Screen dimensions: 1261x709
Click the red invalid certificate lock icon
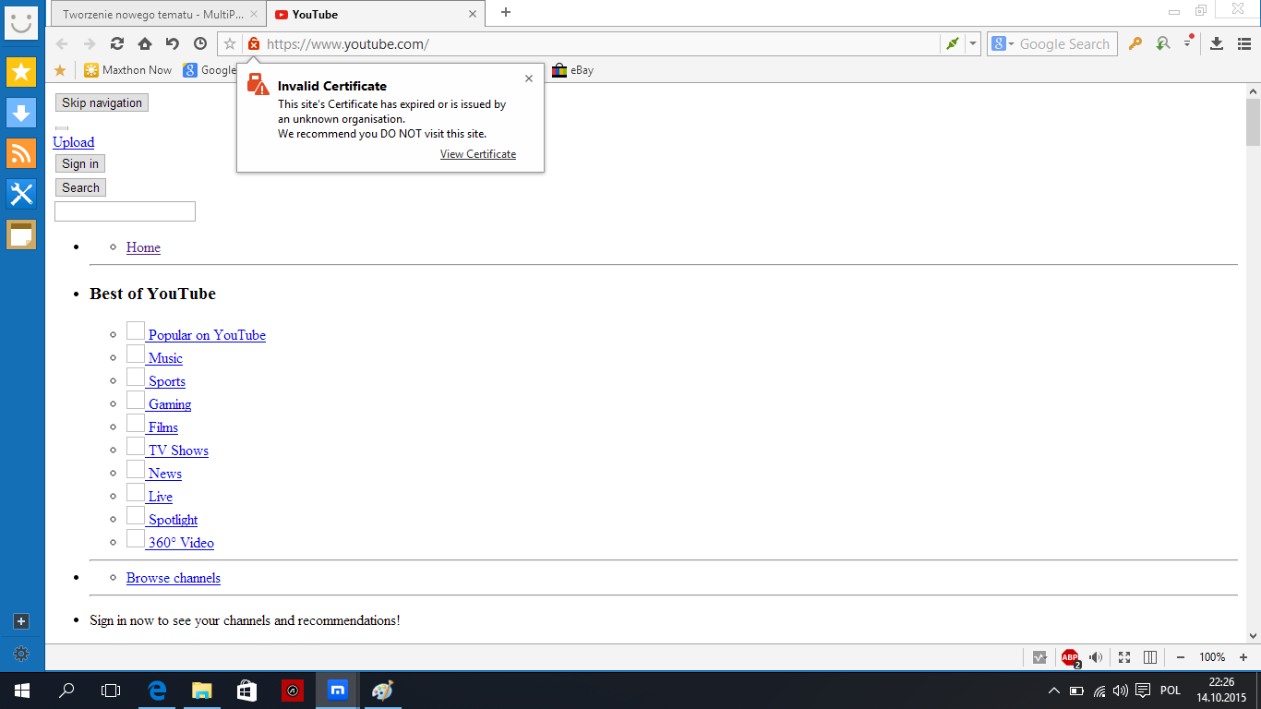point(254,43)
